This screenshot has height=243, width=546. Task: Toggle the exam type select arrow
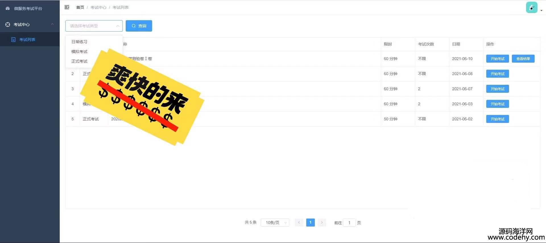(118, 26)
